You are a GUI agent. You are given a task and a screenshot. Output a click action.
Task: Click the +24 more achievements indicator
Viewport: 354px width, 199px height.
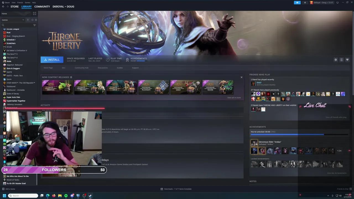pos(339,151)
